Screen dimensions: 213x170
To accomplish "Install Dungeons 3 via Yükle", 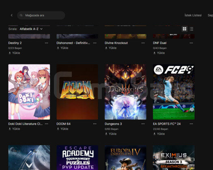I will (111, 134).
